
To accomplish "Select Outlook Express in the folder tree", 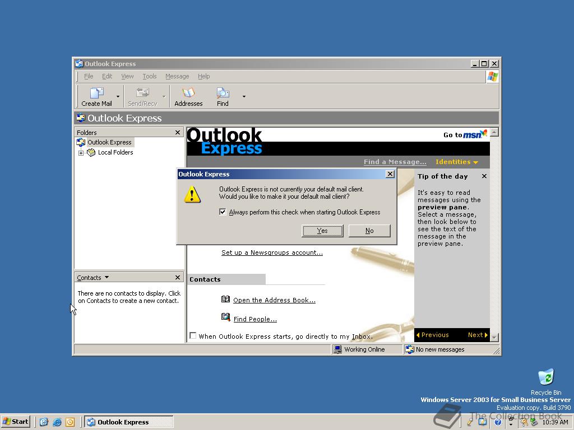I will pos(109,142).
